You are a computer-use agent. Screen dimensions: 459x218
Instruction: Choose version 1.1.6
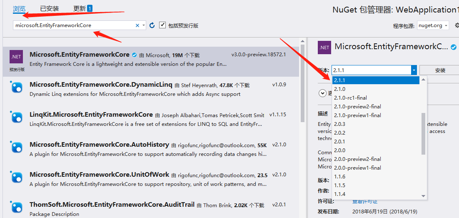(376, 177)
